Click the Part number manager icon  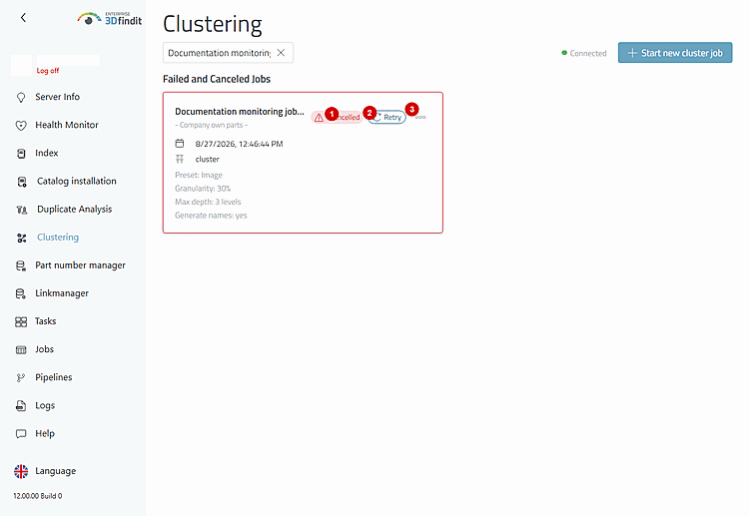21,265
